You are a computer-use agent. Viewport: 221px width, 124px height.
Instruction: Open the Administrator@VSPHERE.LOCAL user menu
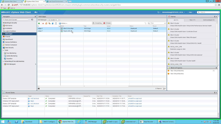point(173,12)
